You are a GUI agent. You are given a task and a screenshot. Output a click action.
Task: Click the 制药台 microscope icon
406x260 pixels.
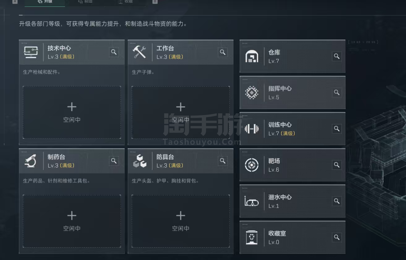pos(31,161)
